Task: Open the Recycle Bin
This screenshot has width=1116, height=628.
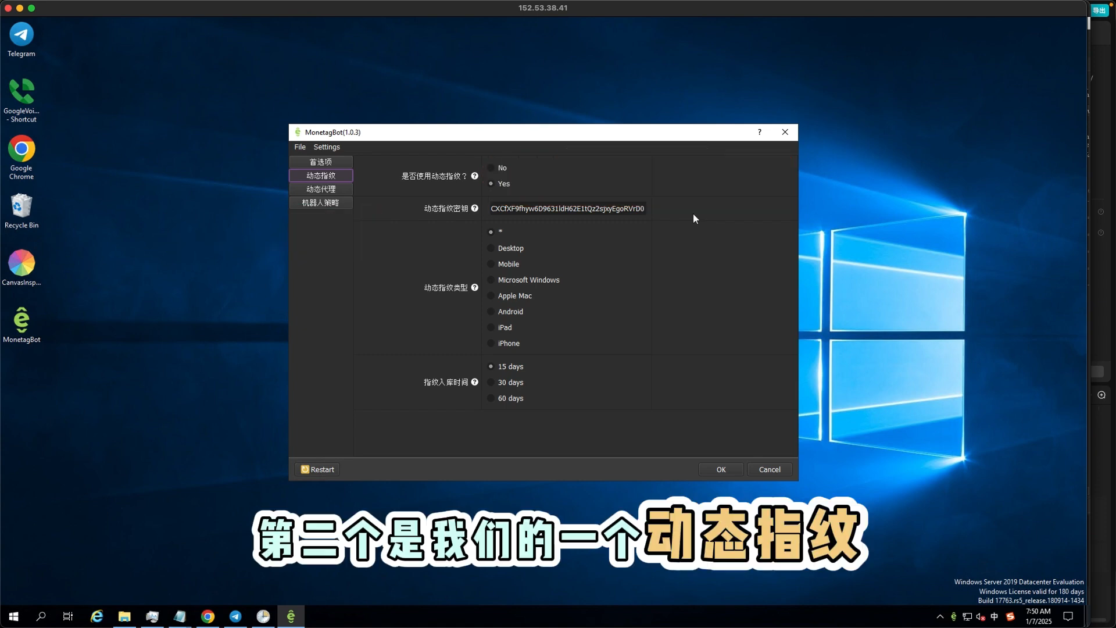Action: point(22,210)
